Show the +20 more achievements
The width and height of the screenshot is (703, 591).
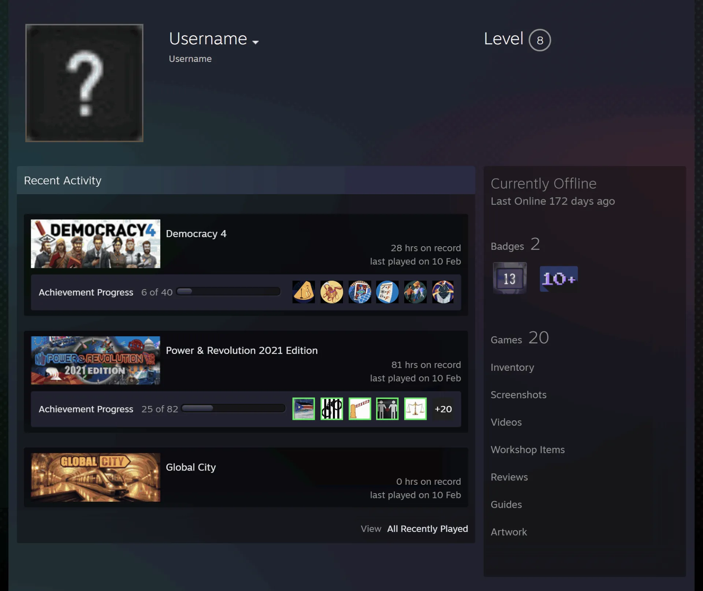(x=443, y=409)
